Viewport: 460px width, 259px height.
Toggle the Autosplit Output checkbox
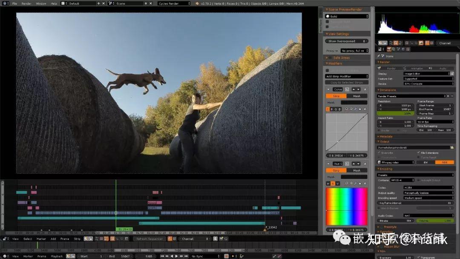point(419,180)
